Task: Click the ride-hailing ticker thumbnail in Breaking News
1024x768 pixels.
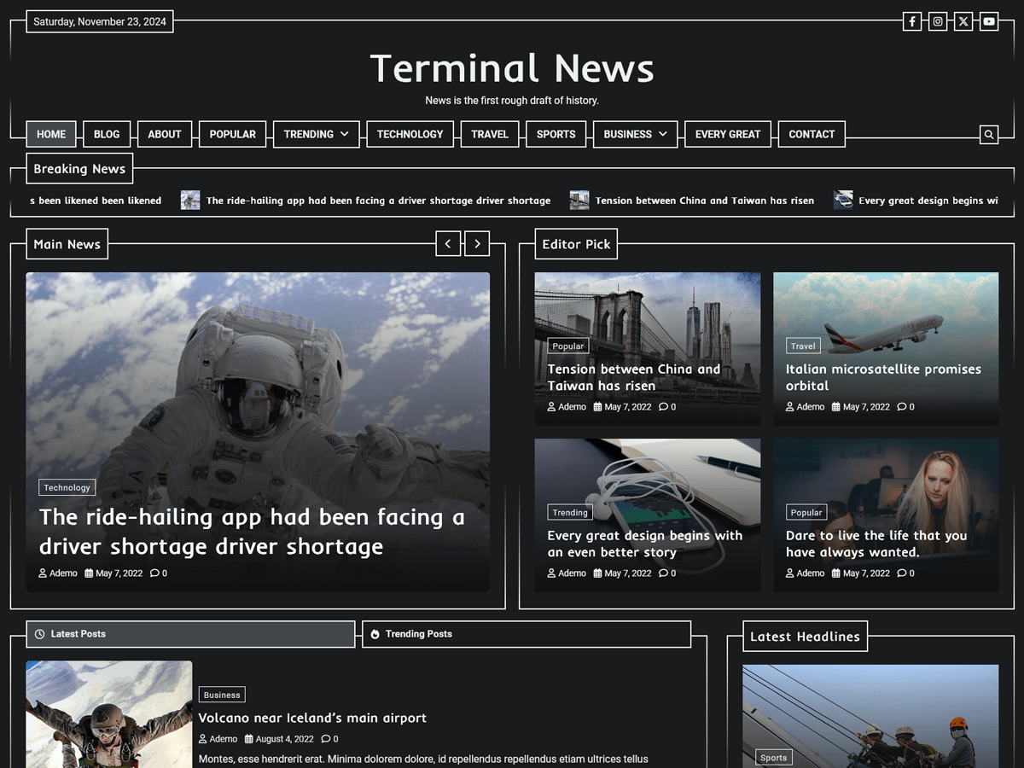Action: click(190, 201)
